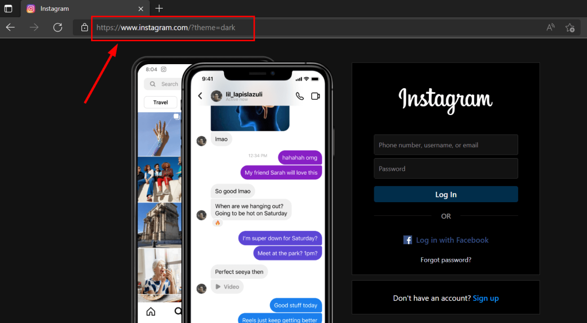Screen dimensions: 587x323
Task: Click the Instagram logo wordmark
Action: pyautogui.click(x=445, y=100)
